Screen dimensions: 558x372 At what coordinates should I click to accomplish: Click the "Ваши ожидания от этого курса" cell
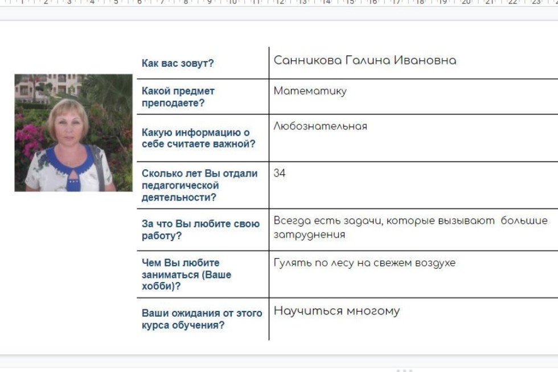(202, 319)
